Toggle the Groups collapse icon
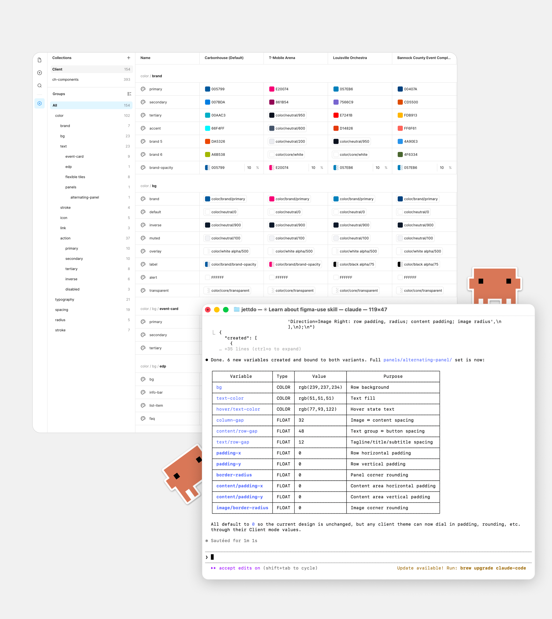Screen dimensions: 552x619 pyautogui.click(x=129, y=94)
